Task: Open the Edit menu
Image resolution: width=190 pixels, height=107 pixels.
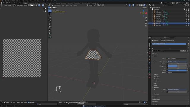Action: point(7,3)
